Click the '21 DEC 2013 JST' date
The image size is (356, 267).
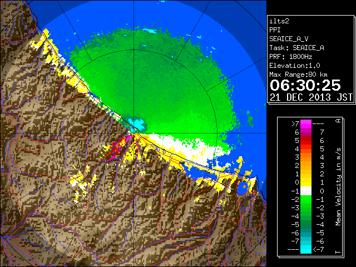[311, 97]
